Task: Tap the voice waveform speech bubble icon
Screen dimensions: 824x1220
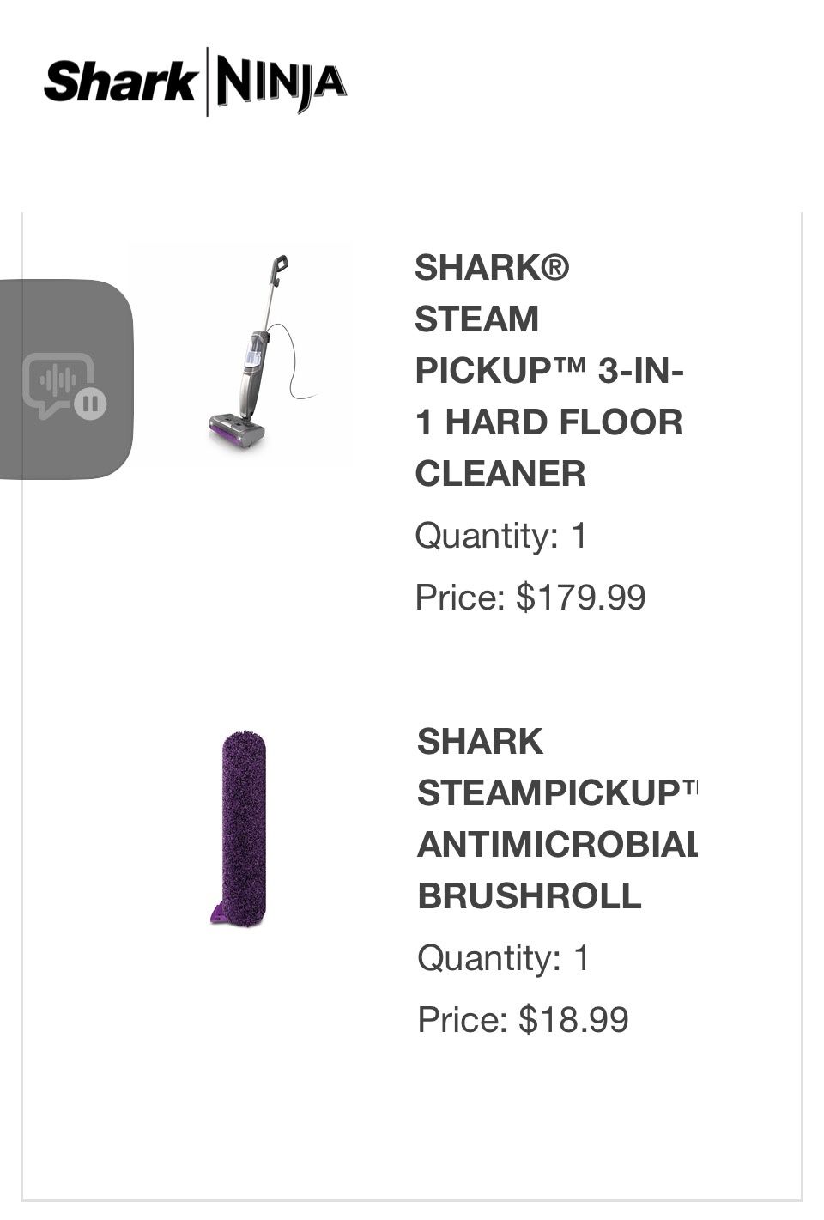Action: coord(58,384)
